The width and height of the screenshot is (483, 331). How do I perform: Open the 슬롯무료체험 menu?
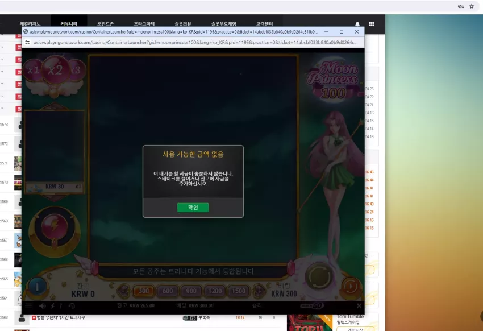pyautogui.click(x=224, y=24)
